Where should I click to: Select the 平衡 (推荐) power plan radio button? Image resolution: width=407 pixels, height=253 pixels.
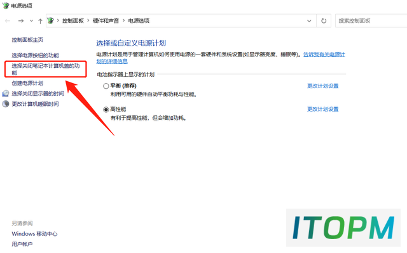coord(106,86)
